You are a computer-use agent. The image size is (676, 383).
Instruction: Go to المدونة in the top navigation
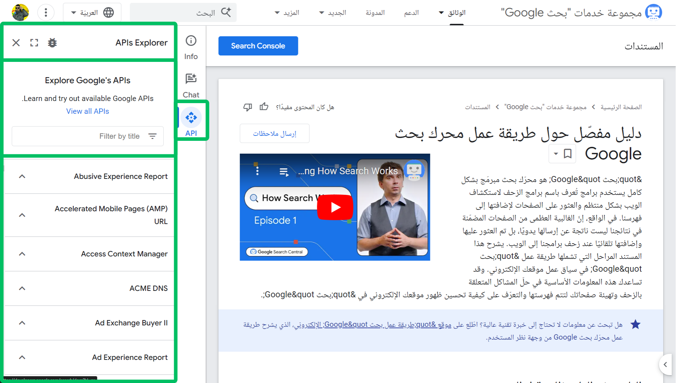point(375,13)
